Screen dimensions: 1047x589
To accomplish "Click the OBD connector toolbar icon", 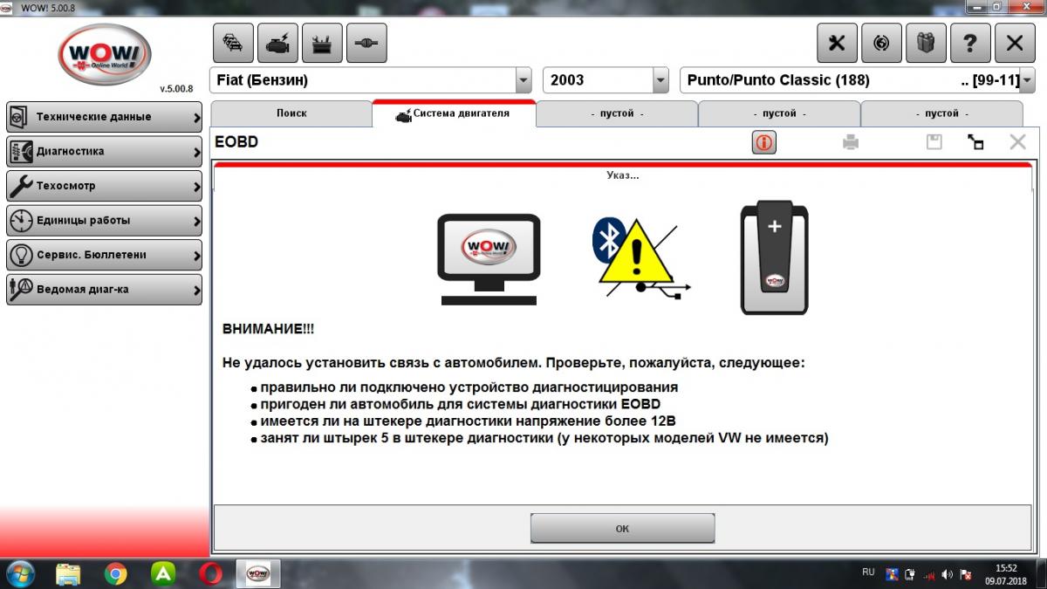I will coord(366,43).
